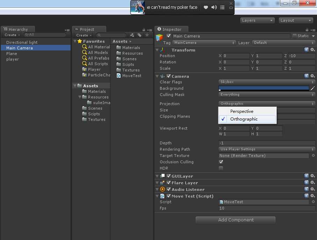
Task: Click the save search star icon in Project
Action: click(147, 35)
